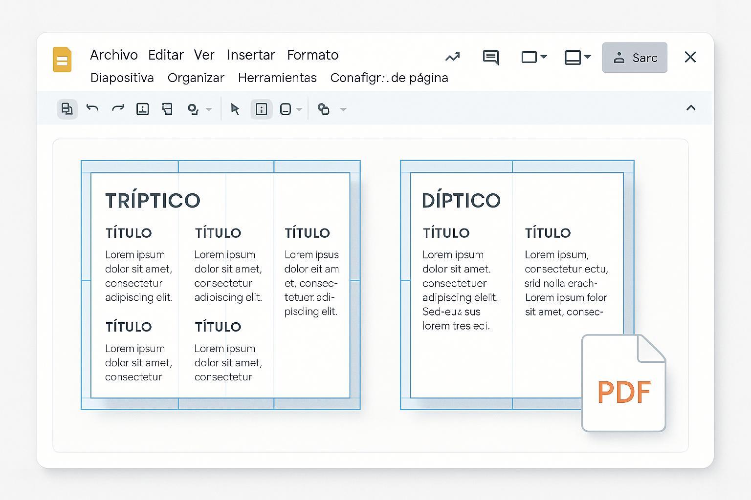Viewport: 751px width, 500px height.
Task: Open the Insertar menu
Action: (x=251, y=55)
